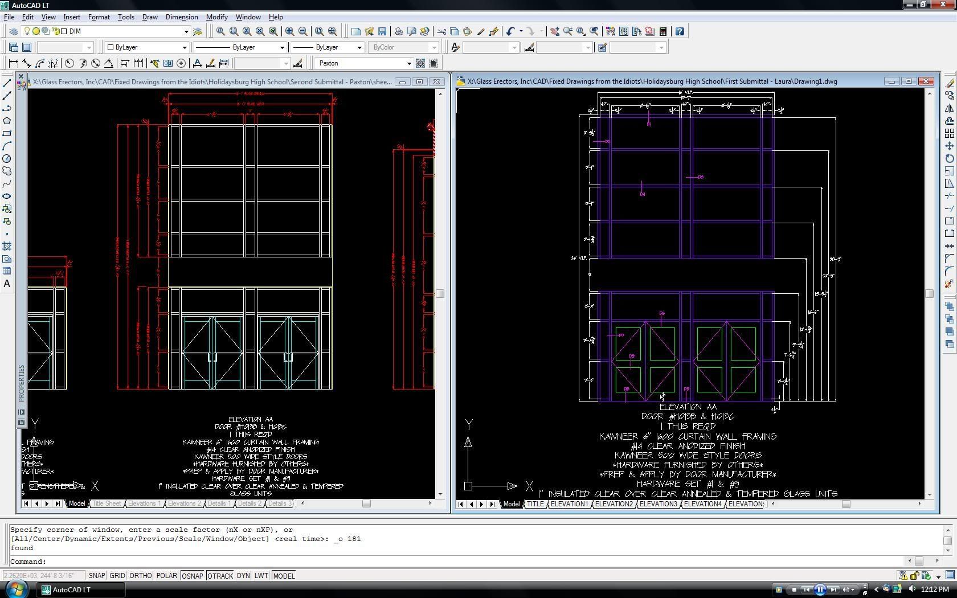Toggle DYN dynamic input in status bar
The image size is (957, 598).
pos(243,576)
